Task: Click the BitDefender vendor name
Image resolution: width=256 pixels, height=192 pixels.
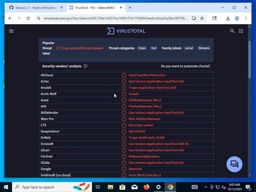Action: click(49, 113)
